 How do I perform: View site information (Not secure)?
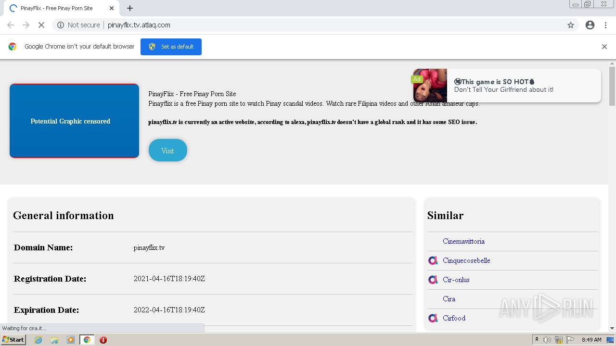[78, 25]
